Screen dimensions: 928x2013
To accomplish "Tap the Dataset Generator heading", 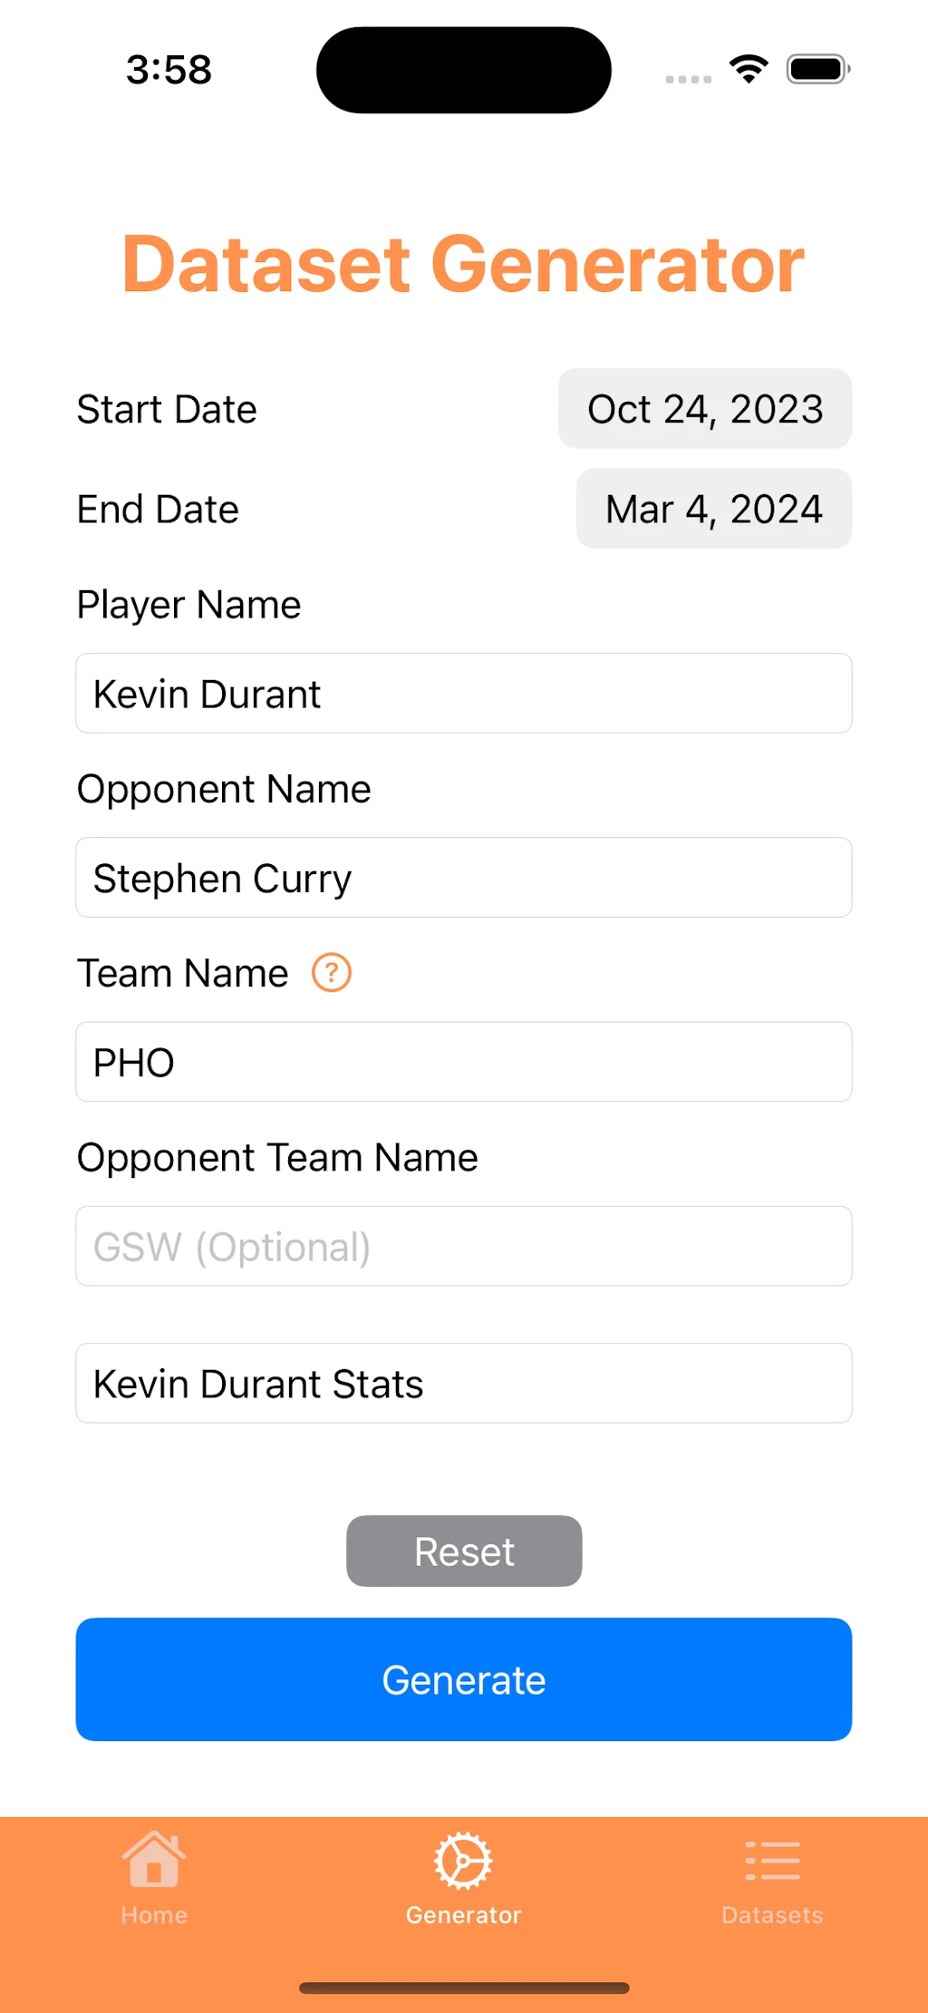I will tap(464, 264).
